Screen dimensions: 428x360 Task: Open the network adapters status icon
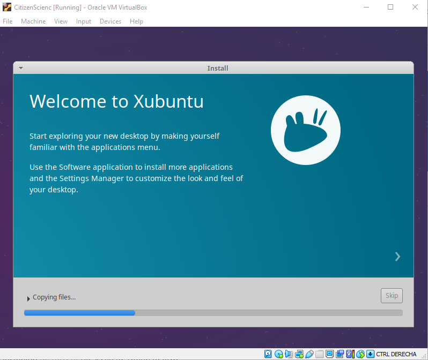(x=299, y=354)
